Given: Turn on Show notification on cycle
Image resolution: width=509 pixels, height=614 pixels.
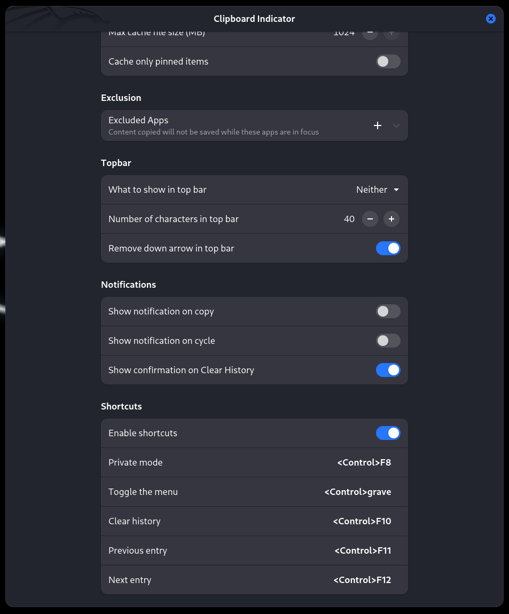Looking at the screenshot, I should click(388, 341).
